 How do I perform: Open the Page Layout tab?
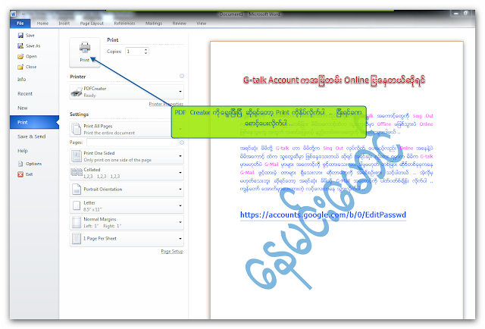click(x=92, y=23)
